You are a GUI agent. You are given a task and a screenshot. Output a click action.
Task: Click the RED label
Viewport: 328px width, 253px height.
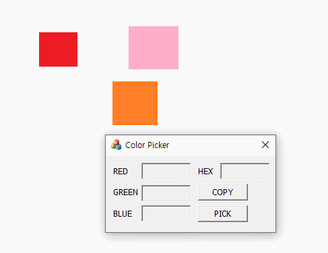pyautogui.click(x=121, y=172)
